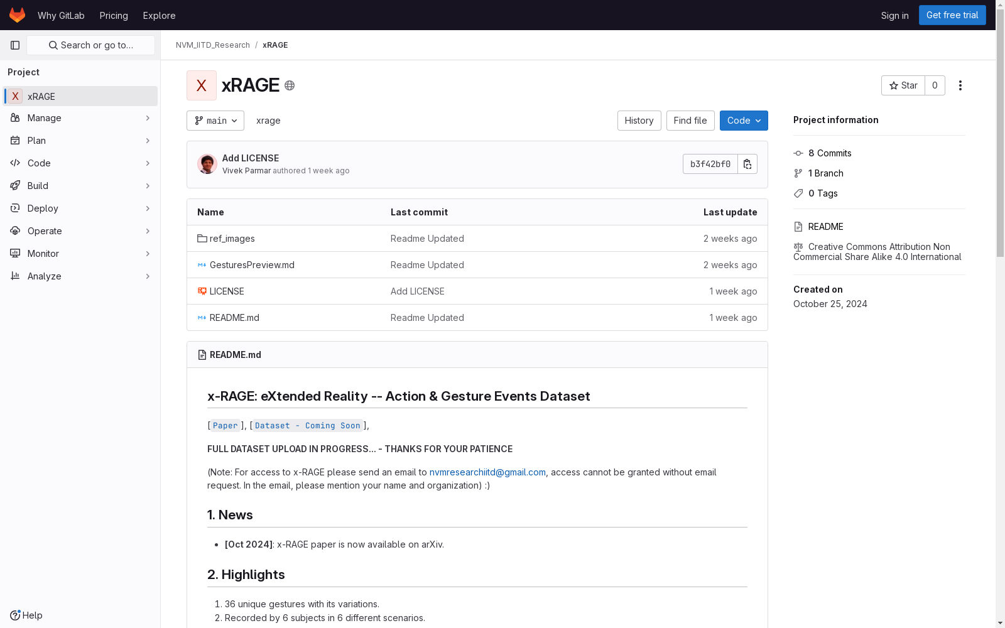Click the public globe visibility icon
This screenshot has height=628, width=1005.
pyautogui.click(x=290, y=85)
